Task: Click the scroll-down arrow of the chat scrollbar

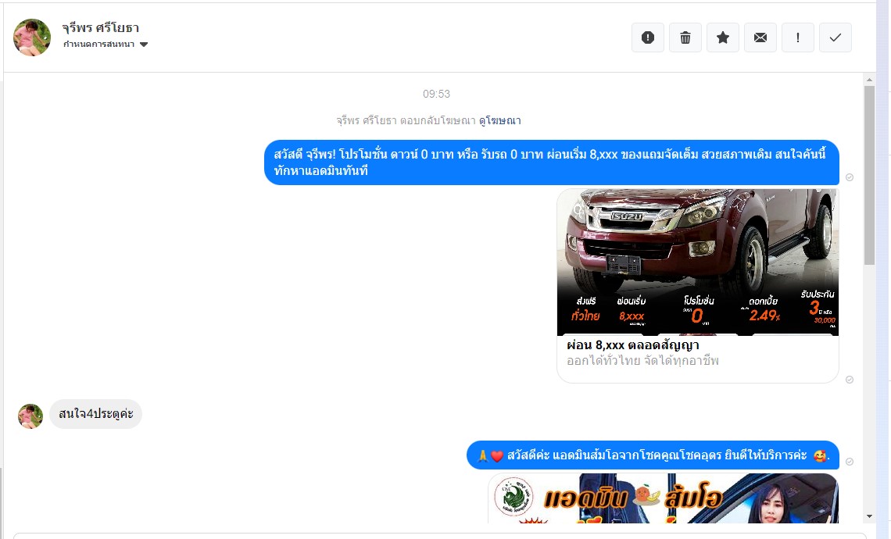Action: click(869, 516)
